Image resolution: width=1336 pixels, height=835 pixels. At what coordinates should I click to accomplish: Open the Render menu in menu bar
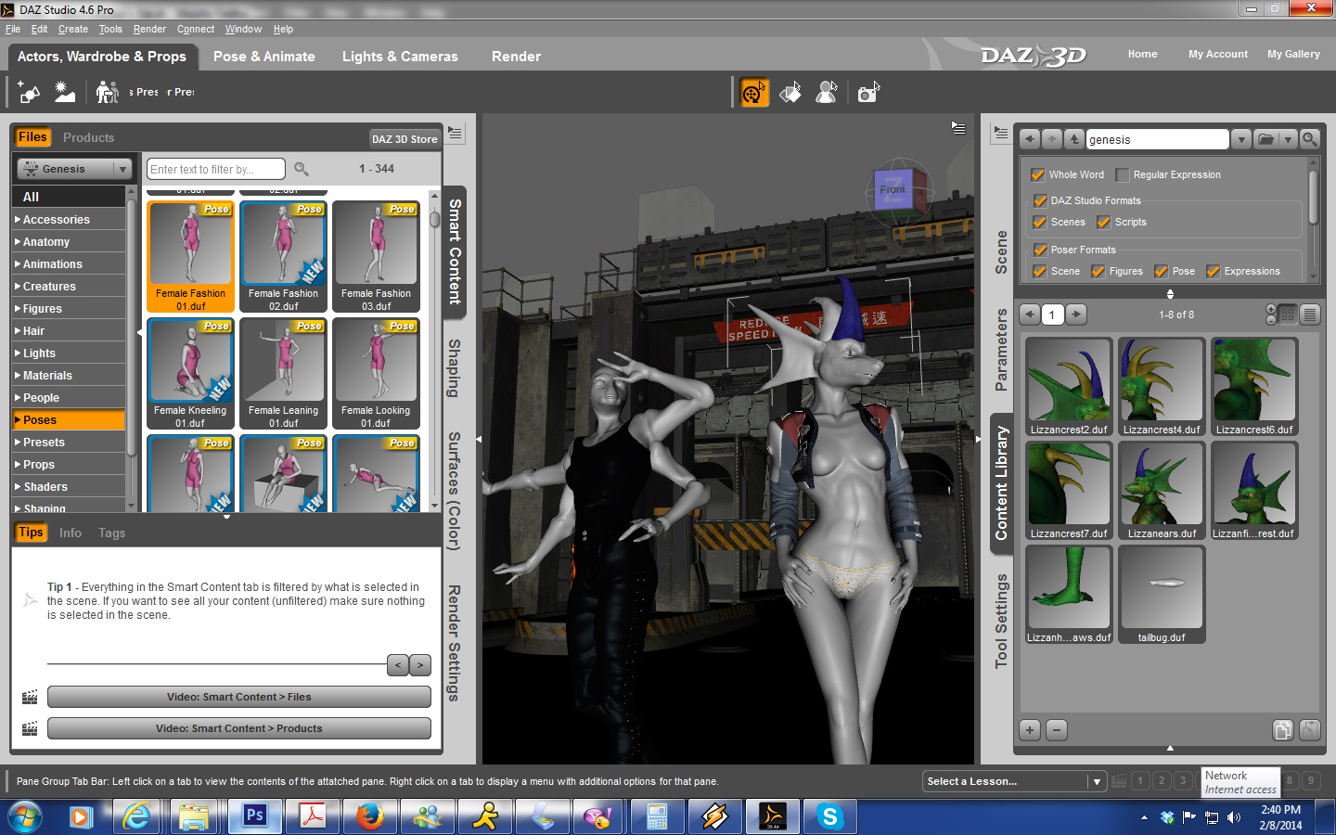(149, 30)
